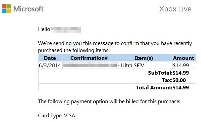Click the Xbox Live header text
Screen dimensions: 201x122
coord(175,9)
